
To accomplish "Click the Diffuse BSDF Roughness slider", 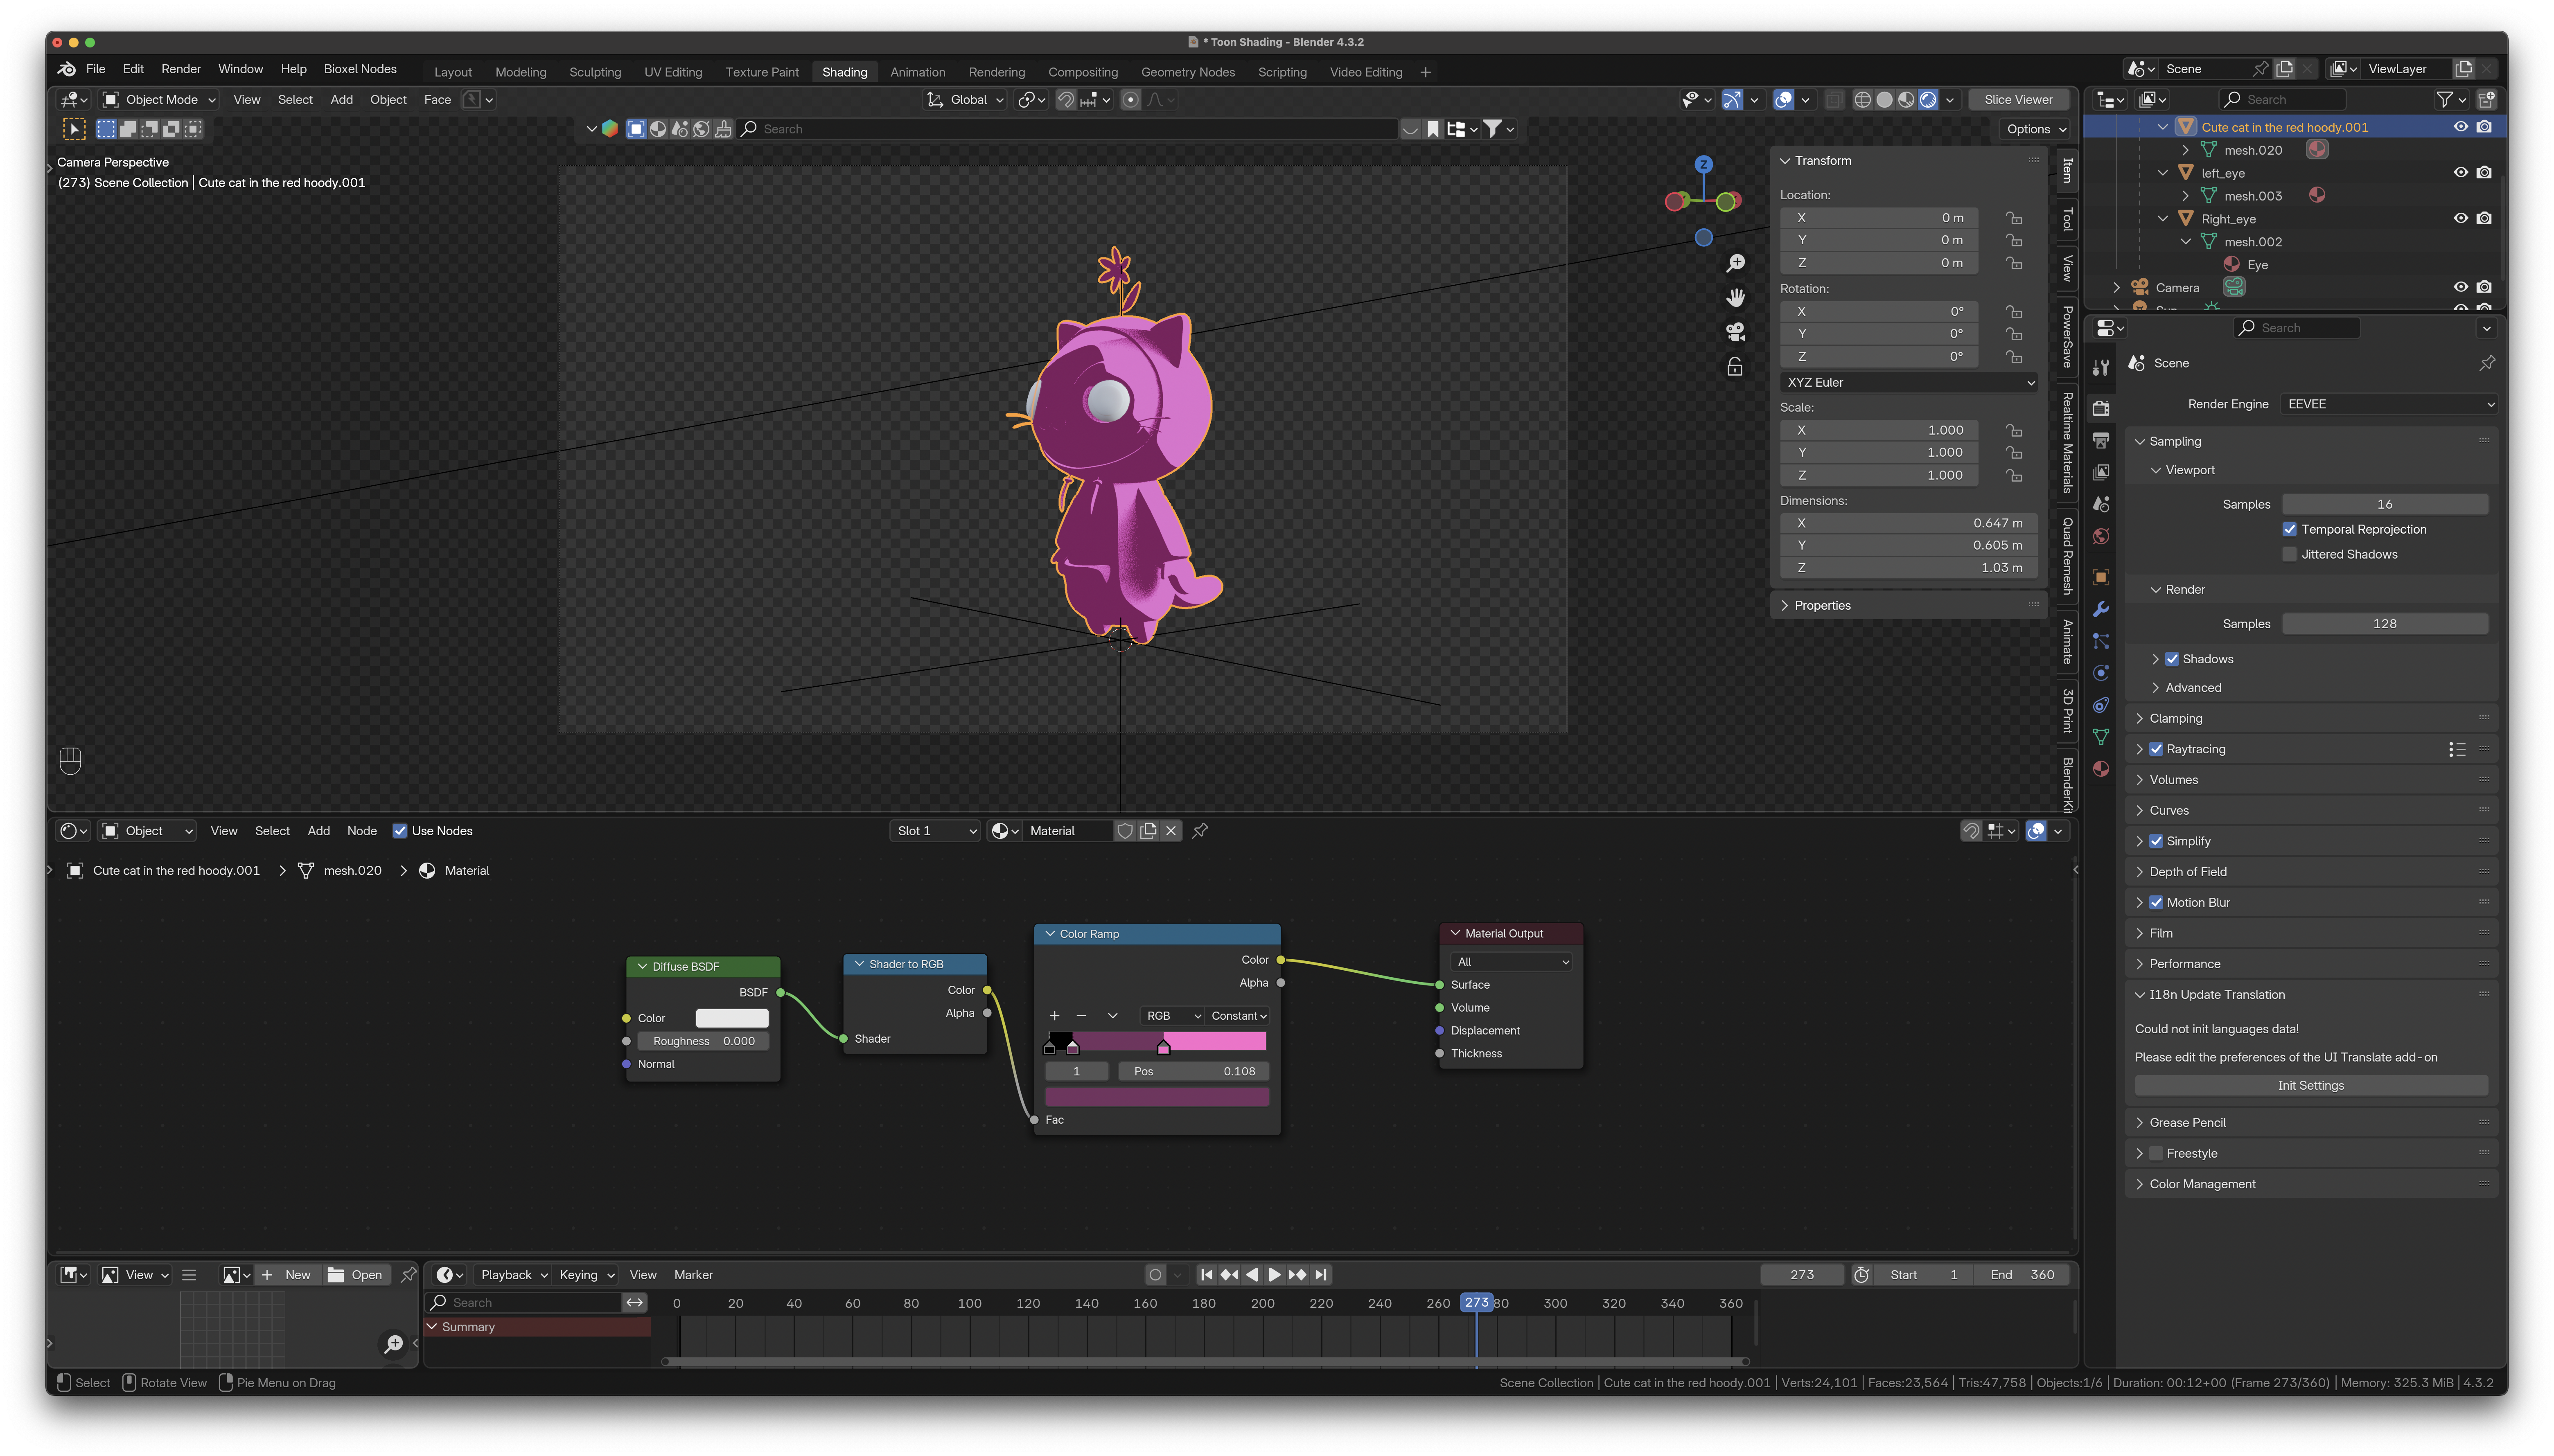I will click(703, 1041).
